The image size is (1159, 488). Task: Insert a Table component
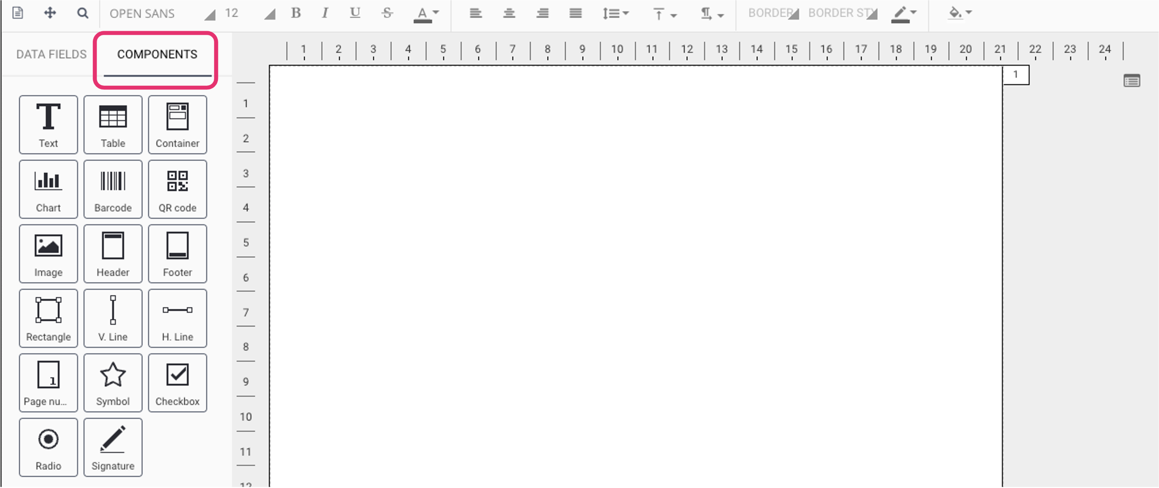pos(112,124)
